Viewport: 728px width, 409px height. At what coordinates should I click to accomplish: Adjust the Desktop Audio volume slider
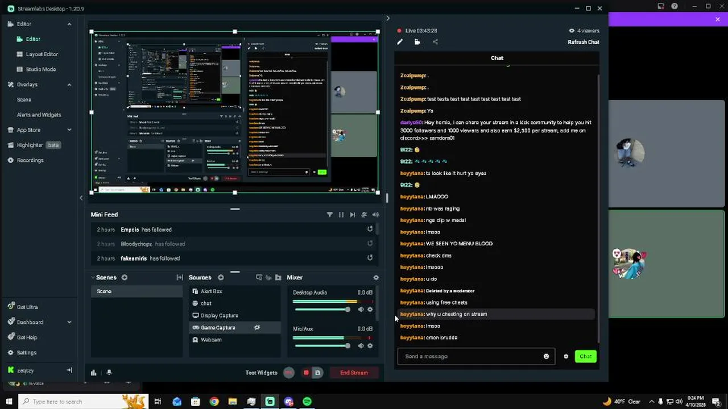322,310
